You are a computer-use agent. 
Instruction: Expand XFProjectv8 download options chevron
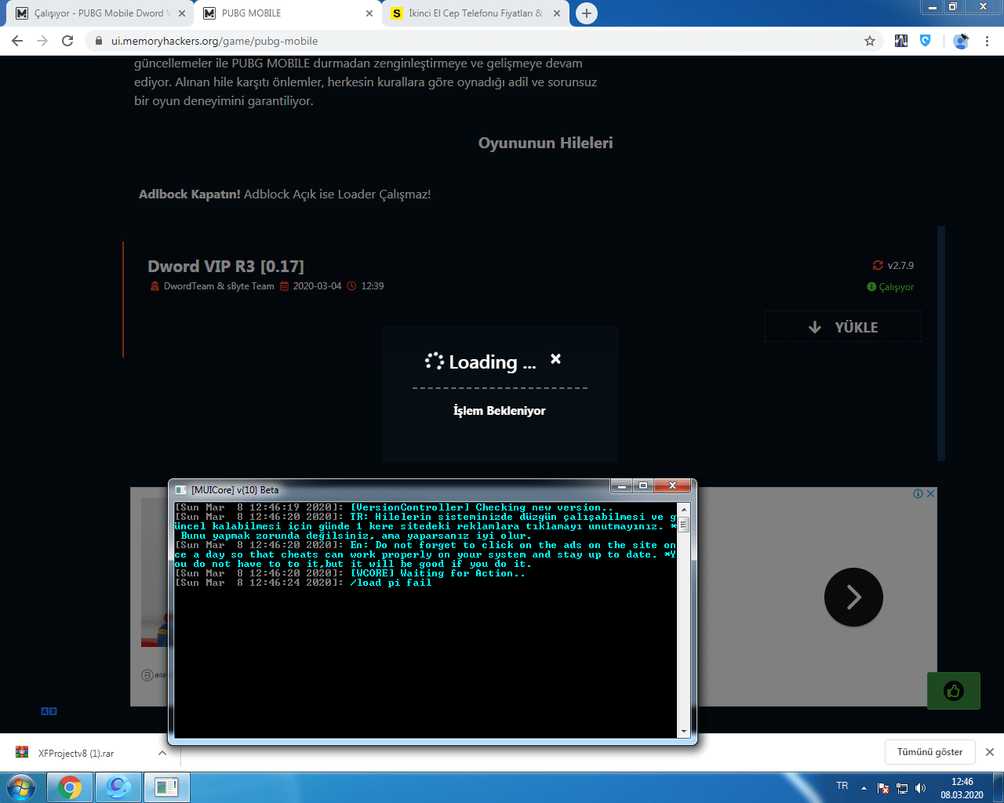162,753
